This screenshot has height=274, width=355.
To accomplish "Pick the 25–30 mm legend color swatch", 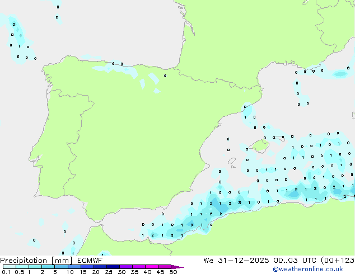I will tap(113, 267).
